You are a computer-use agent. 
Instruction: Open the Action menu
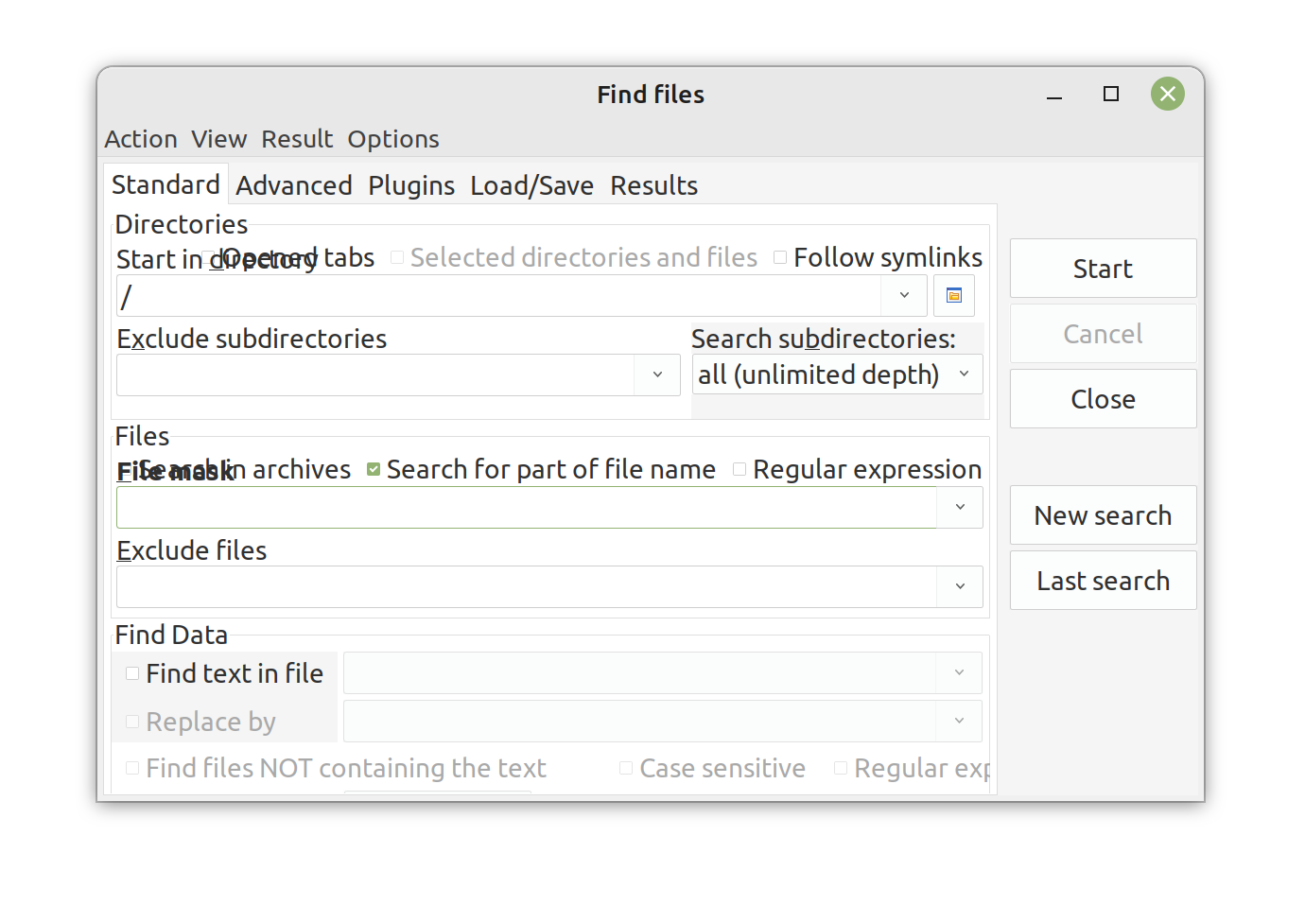tap(140, 139)
